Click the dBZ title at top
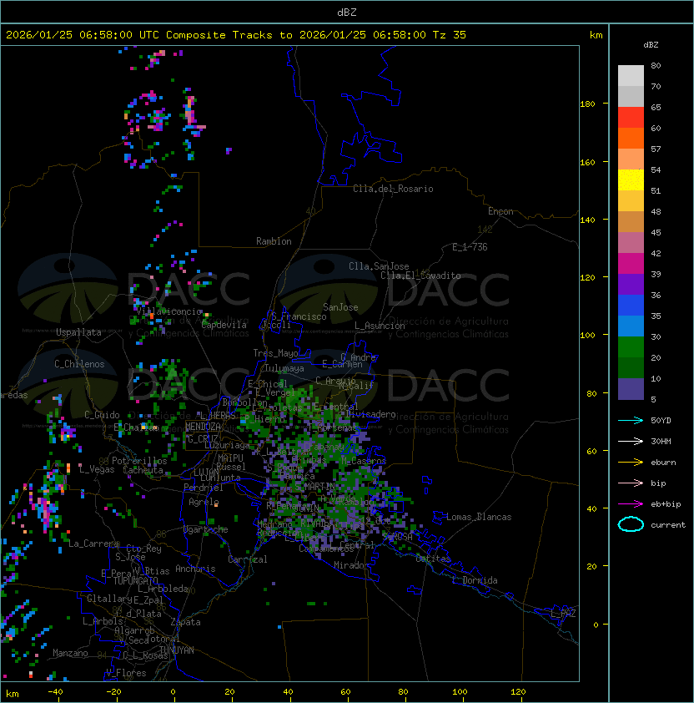694x703 pixels. coord(347,12)
